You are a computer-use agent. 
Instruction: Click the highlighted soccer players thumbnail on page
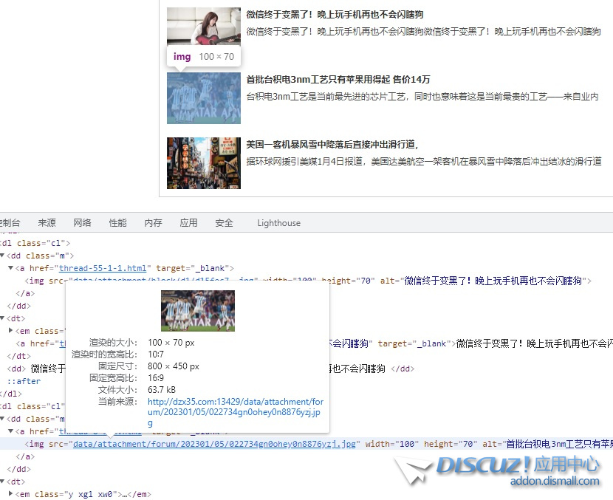tap(203, 97)
